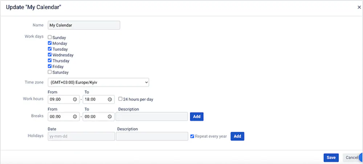363x164 pixels.
Task: Click Add button for Breaks
Action: pos(196,117)
